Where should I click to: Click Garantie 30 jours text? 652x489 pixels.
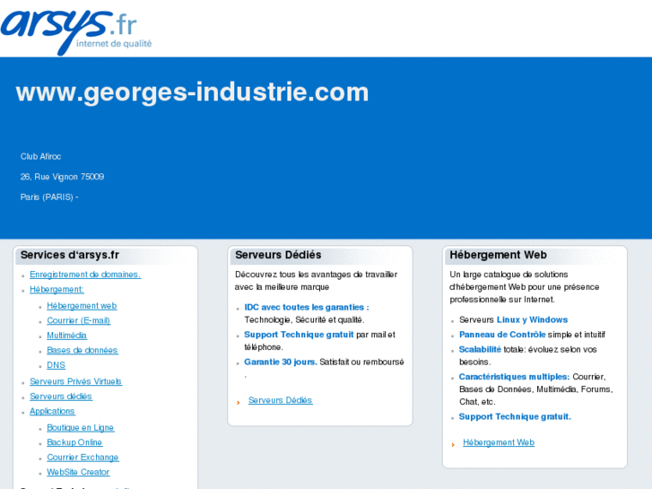click(281, 362)
